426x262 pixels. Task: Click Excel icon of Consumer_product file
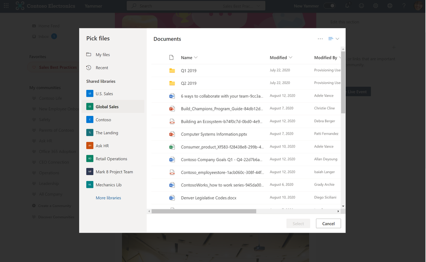pos(172,147)
